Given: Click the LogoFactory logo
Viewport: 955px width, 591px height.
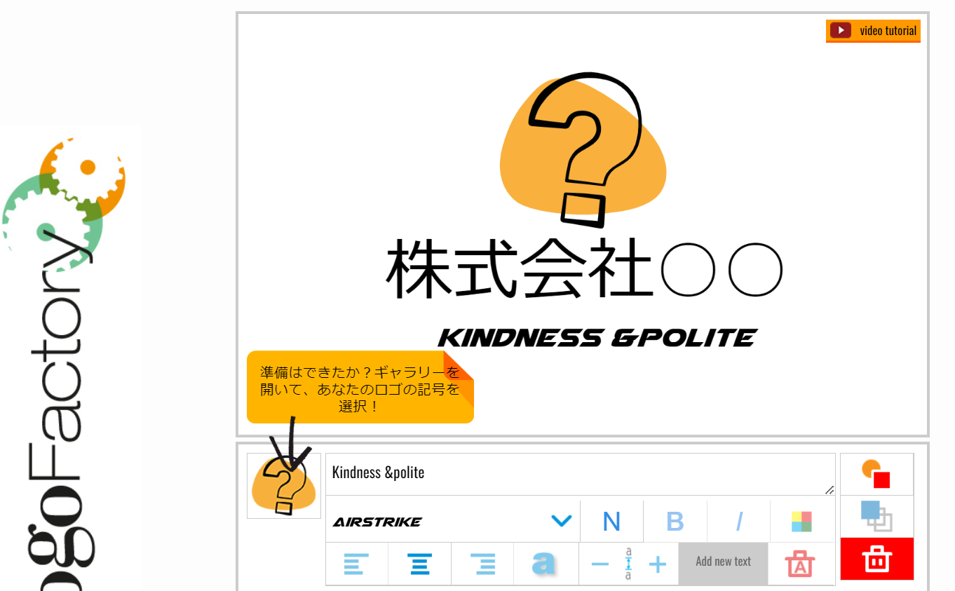Looking at the screenshot, I should [65, 365].
